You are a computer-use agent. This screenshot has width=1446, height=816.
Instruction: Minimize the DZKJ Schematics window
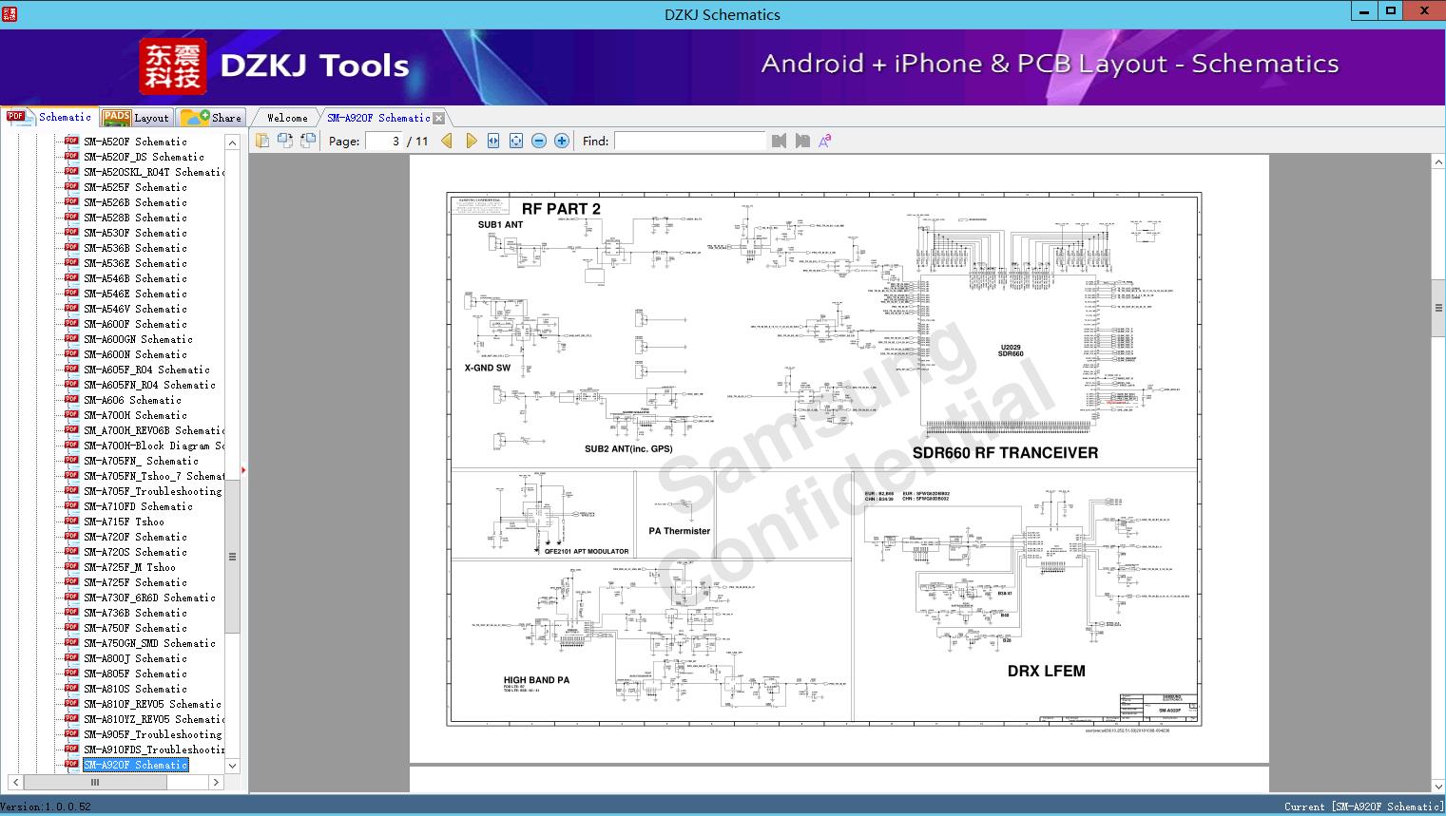coord(1364,11)
